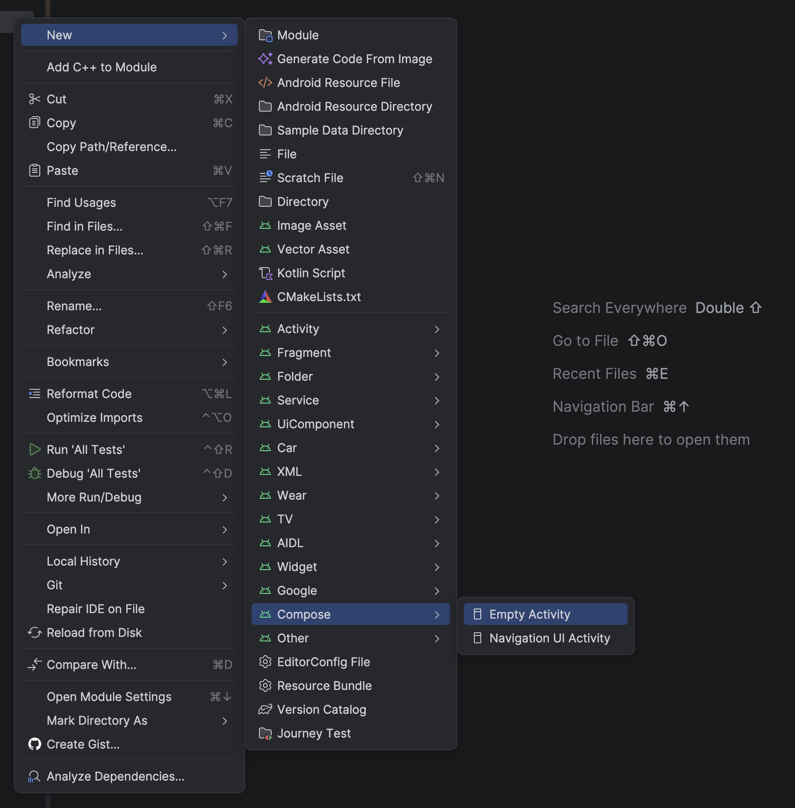
Task: Click the Analyze Dependencies icon
Action: (34, 776)
